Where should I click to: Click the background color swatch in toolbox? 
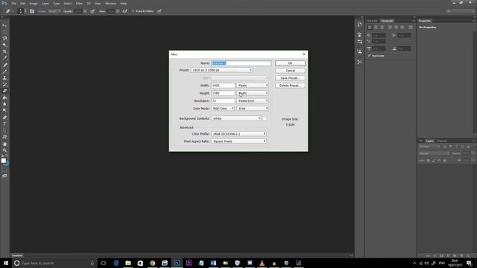(7, 164)
